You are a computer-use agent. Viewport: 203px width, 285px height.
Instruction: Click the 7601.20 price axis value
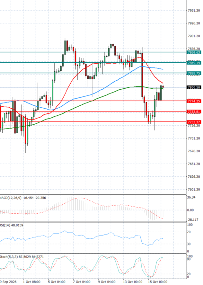[194, 190]
